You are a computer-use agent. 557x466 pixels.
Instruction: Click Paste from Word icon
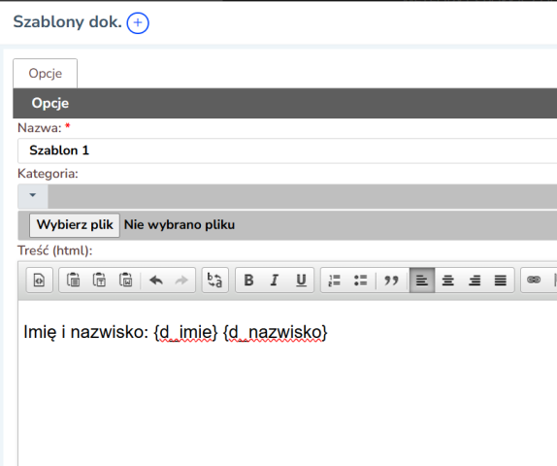126,281
